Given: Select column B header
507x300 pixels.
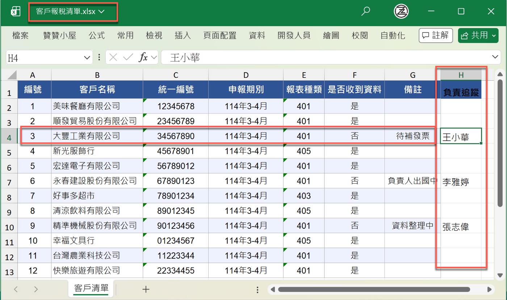Looking at the screenshot, I should point(97,75).
